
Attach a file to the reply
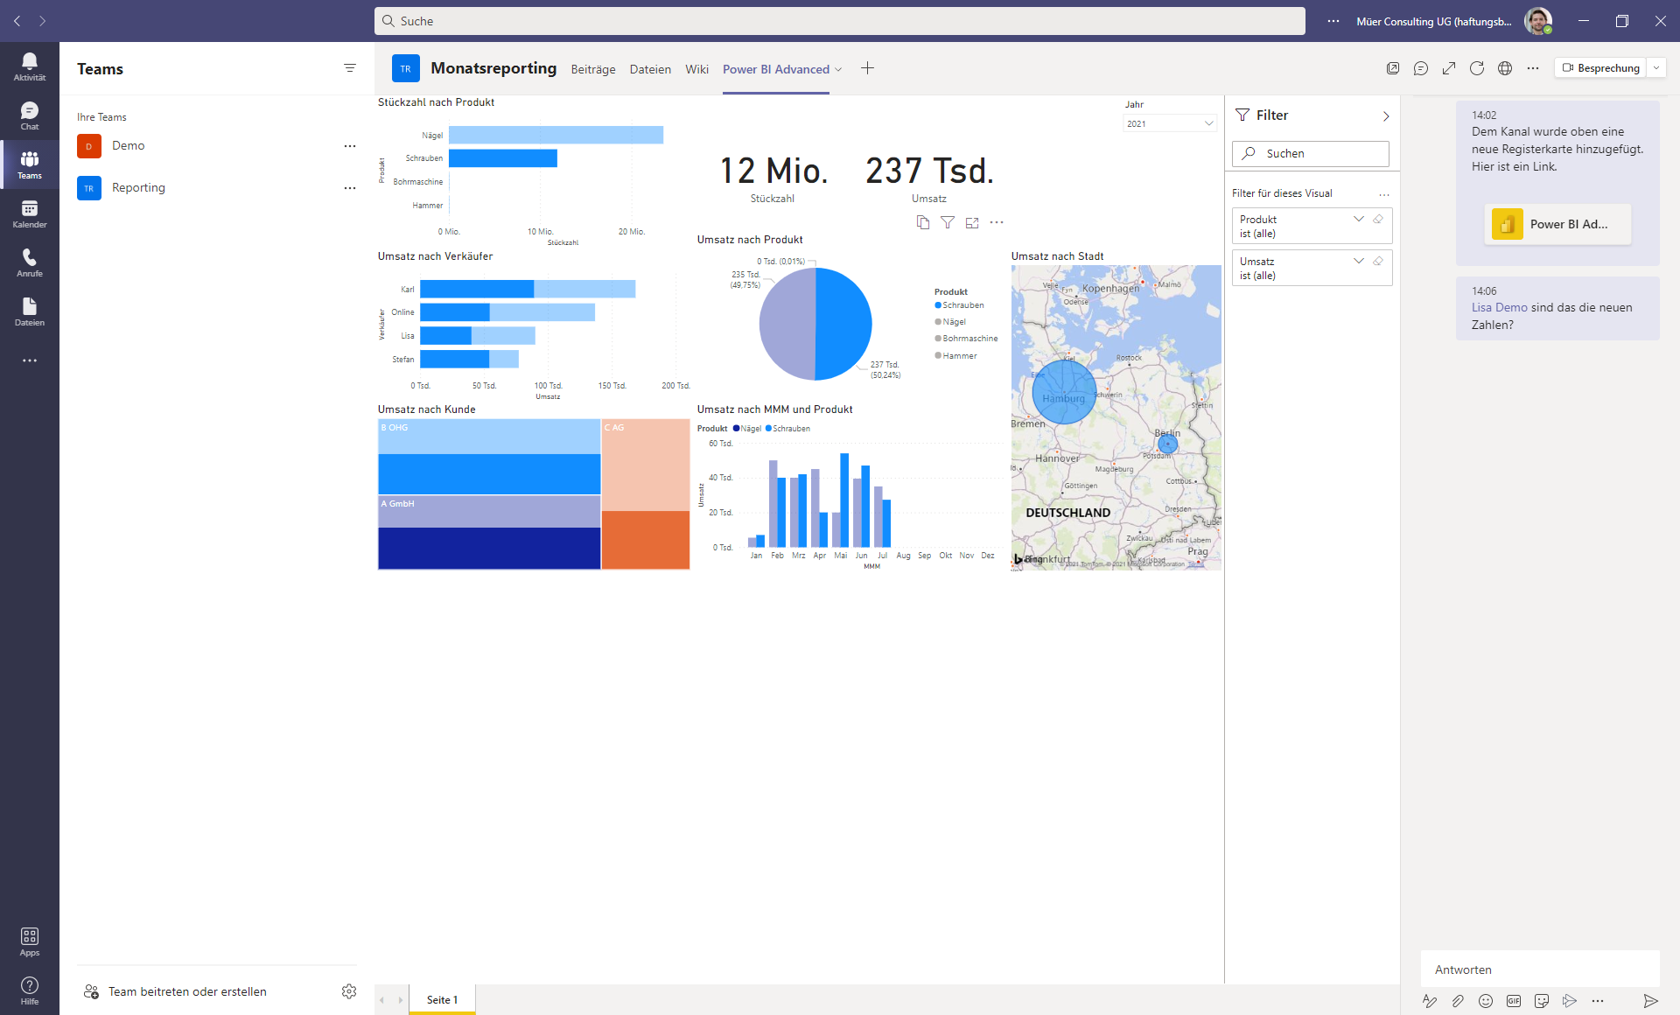1458,1001
